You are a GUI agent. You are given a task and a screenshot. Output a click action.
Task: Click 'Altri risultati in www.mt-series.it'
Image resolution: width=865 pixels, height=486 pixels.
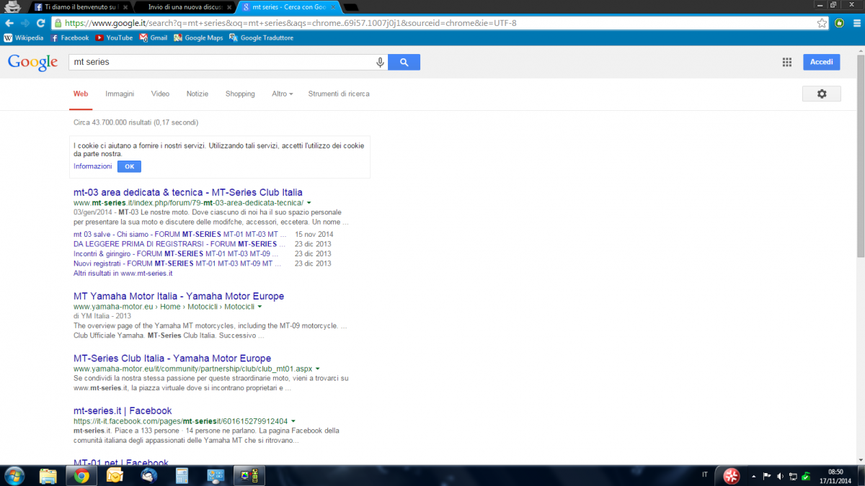point(123,274)
